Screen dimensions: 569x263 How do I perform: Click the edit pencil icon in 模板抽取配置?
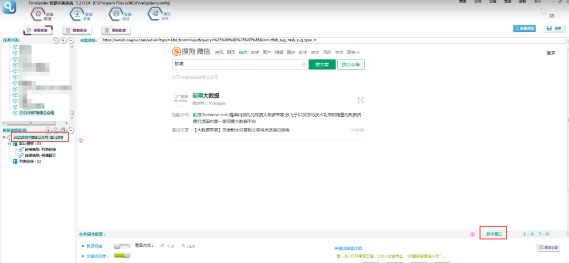[x=56, y=130]
